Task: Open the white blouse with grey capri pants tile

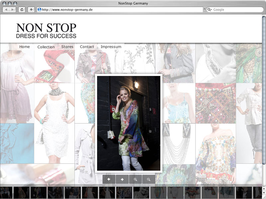Action: click(x=249, y=123)
